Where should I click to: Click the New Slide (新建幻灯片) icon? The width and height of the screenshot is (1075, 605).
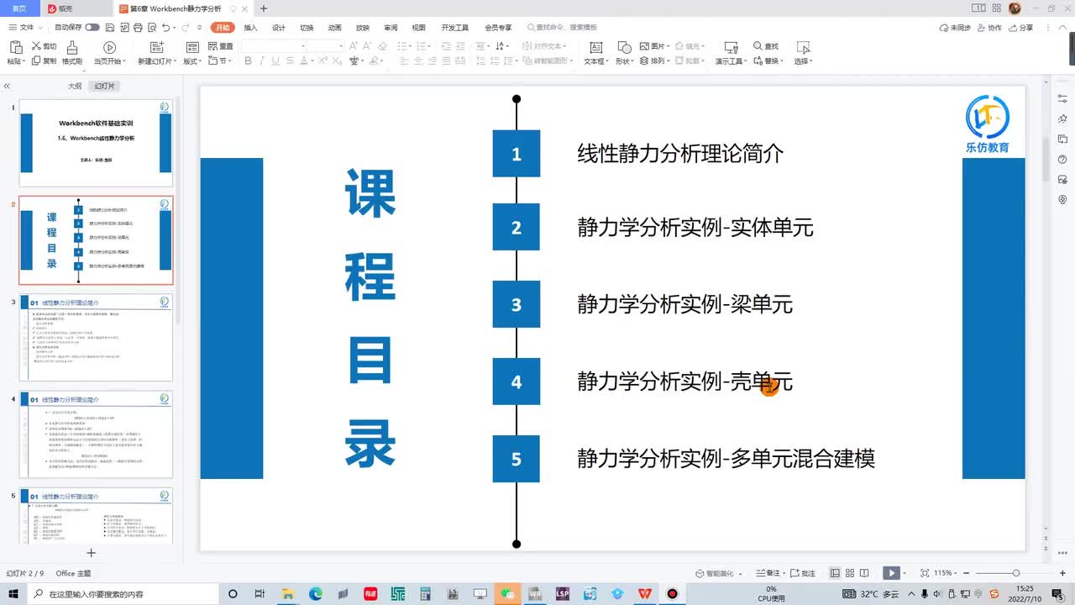(x=157, y=47)
